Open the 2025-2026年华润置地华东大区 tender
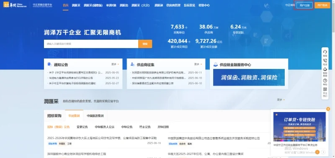The height and width of the screenshot is (158, 335). pos(102,138)
